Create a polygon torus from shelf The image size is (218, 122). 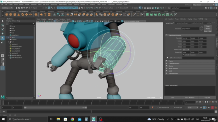point(22,15)
